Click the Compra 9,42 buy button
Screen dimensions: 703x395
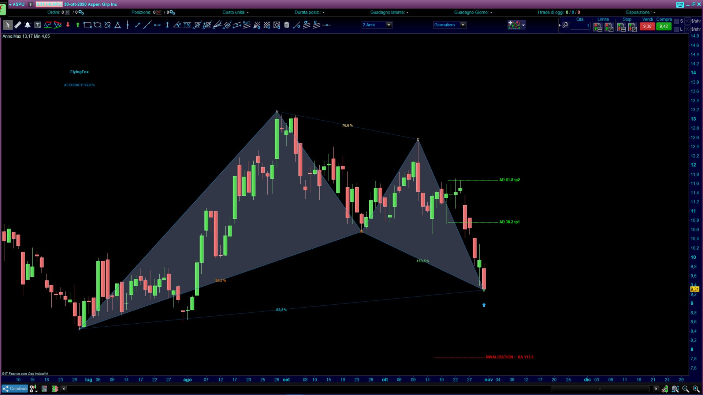pos(663,26)
